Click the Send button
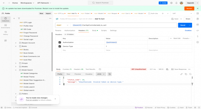 pos(183,25)
